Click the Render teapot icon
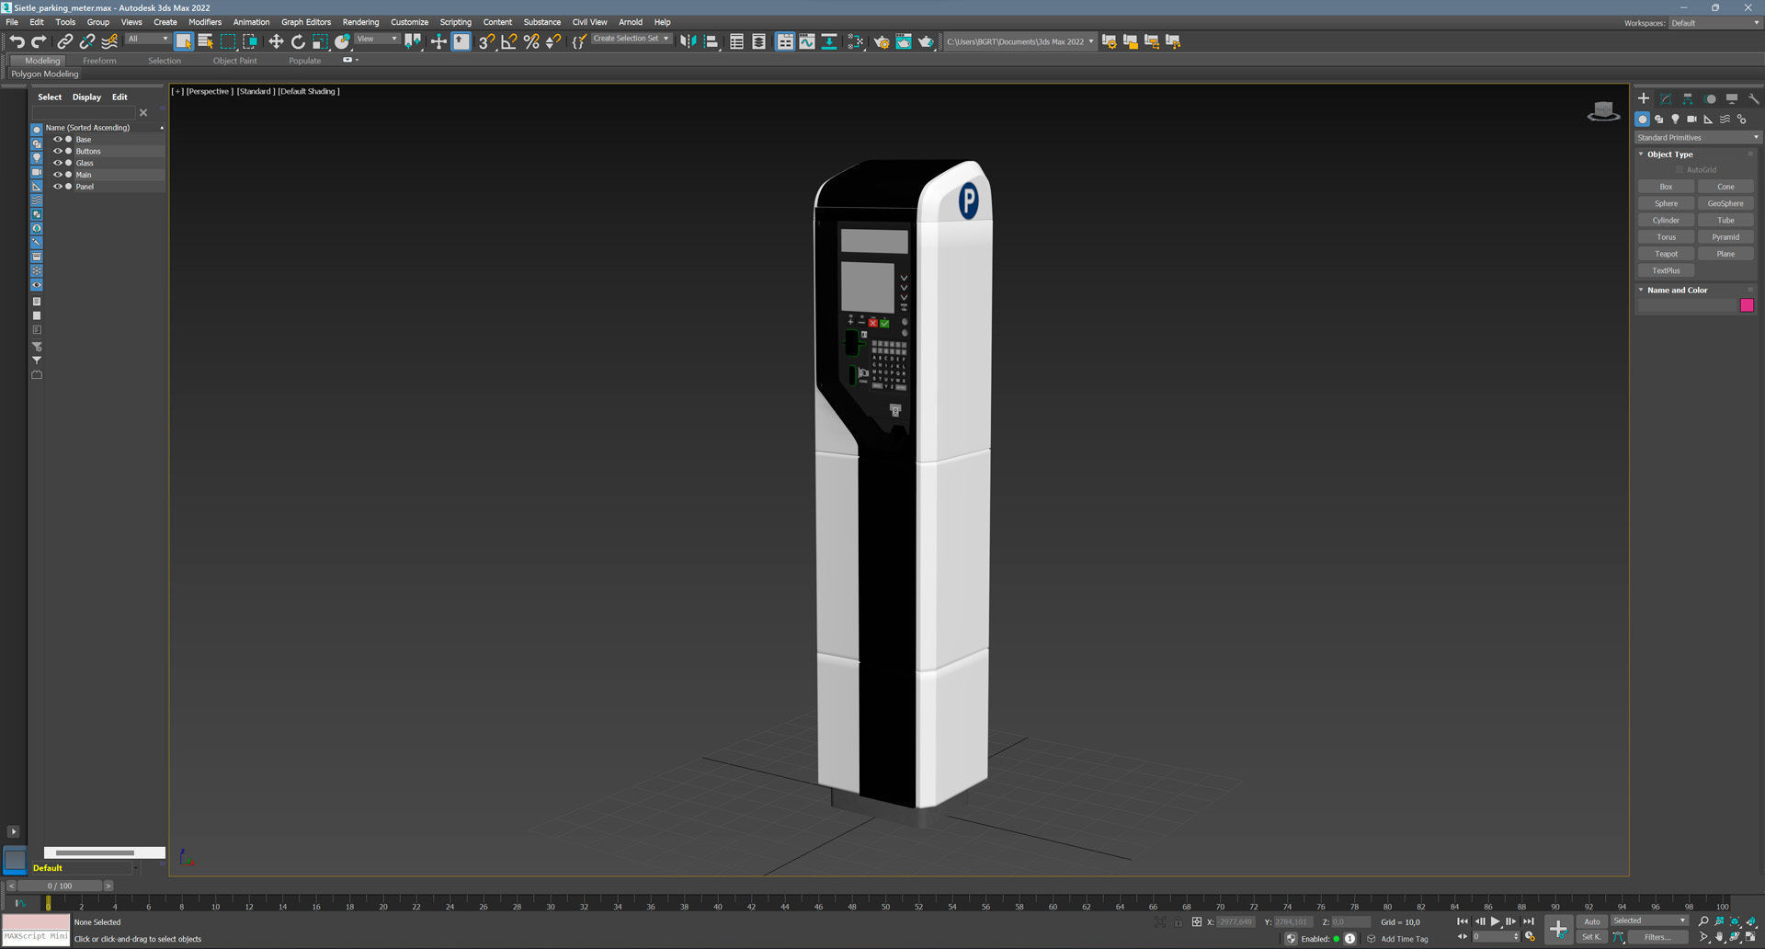The height and width of the screenshot is (949, 1765). tap(926, 41)
